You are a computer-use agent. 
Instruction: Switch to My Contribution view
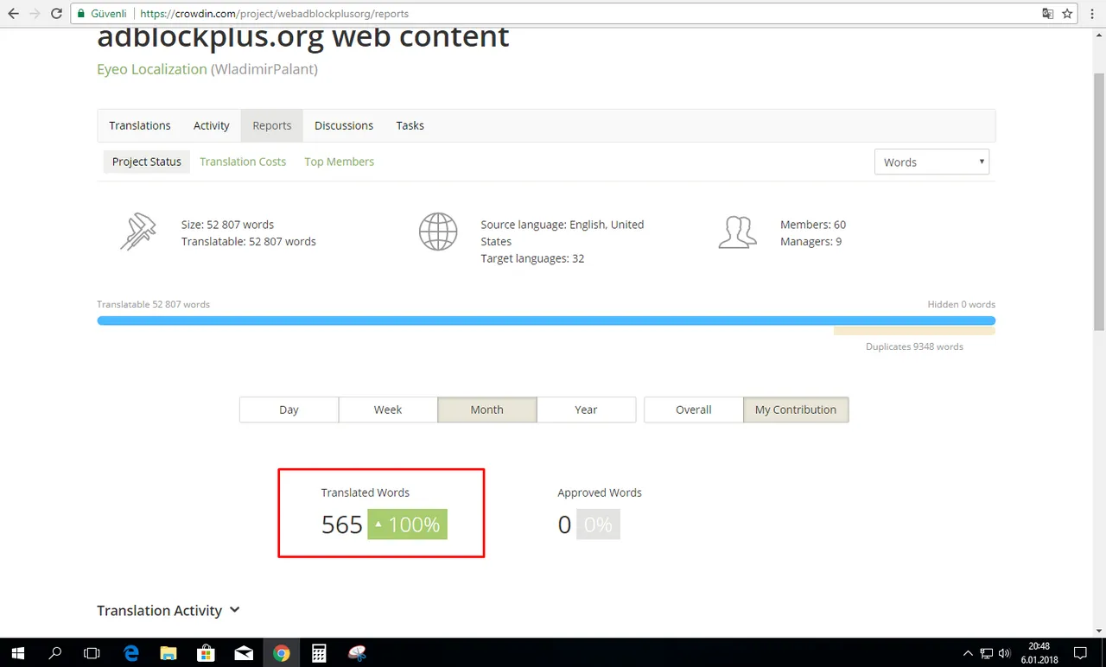(796, 410)
